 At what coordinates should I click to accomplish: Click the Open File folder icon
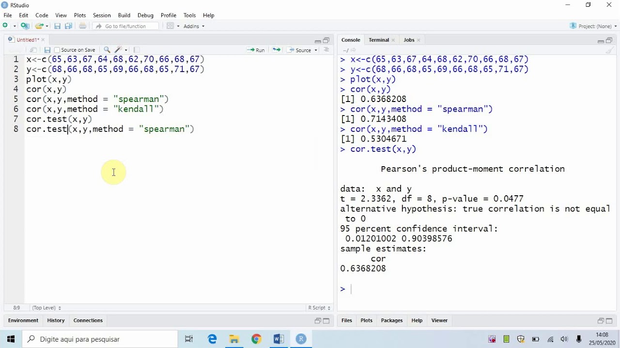[x=39, y=26]
